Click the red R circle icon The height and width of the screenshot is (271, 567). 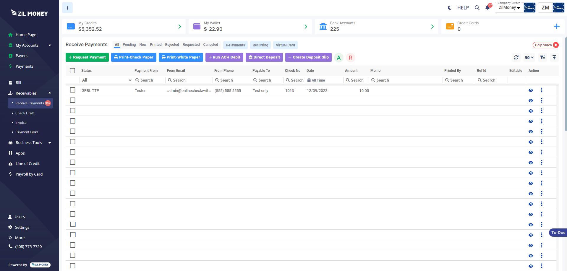pos(350,58)
